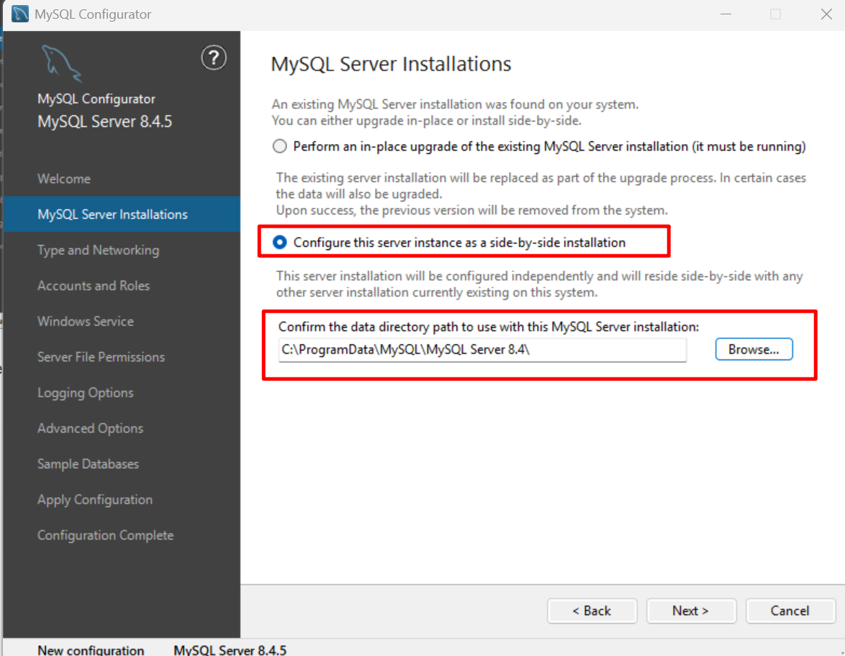Open the help question mark icon
The height and width of the screenshot is (656, 845).
pos(214,58)
